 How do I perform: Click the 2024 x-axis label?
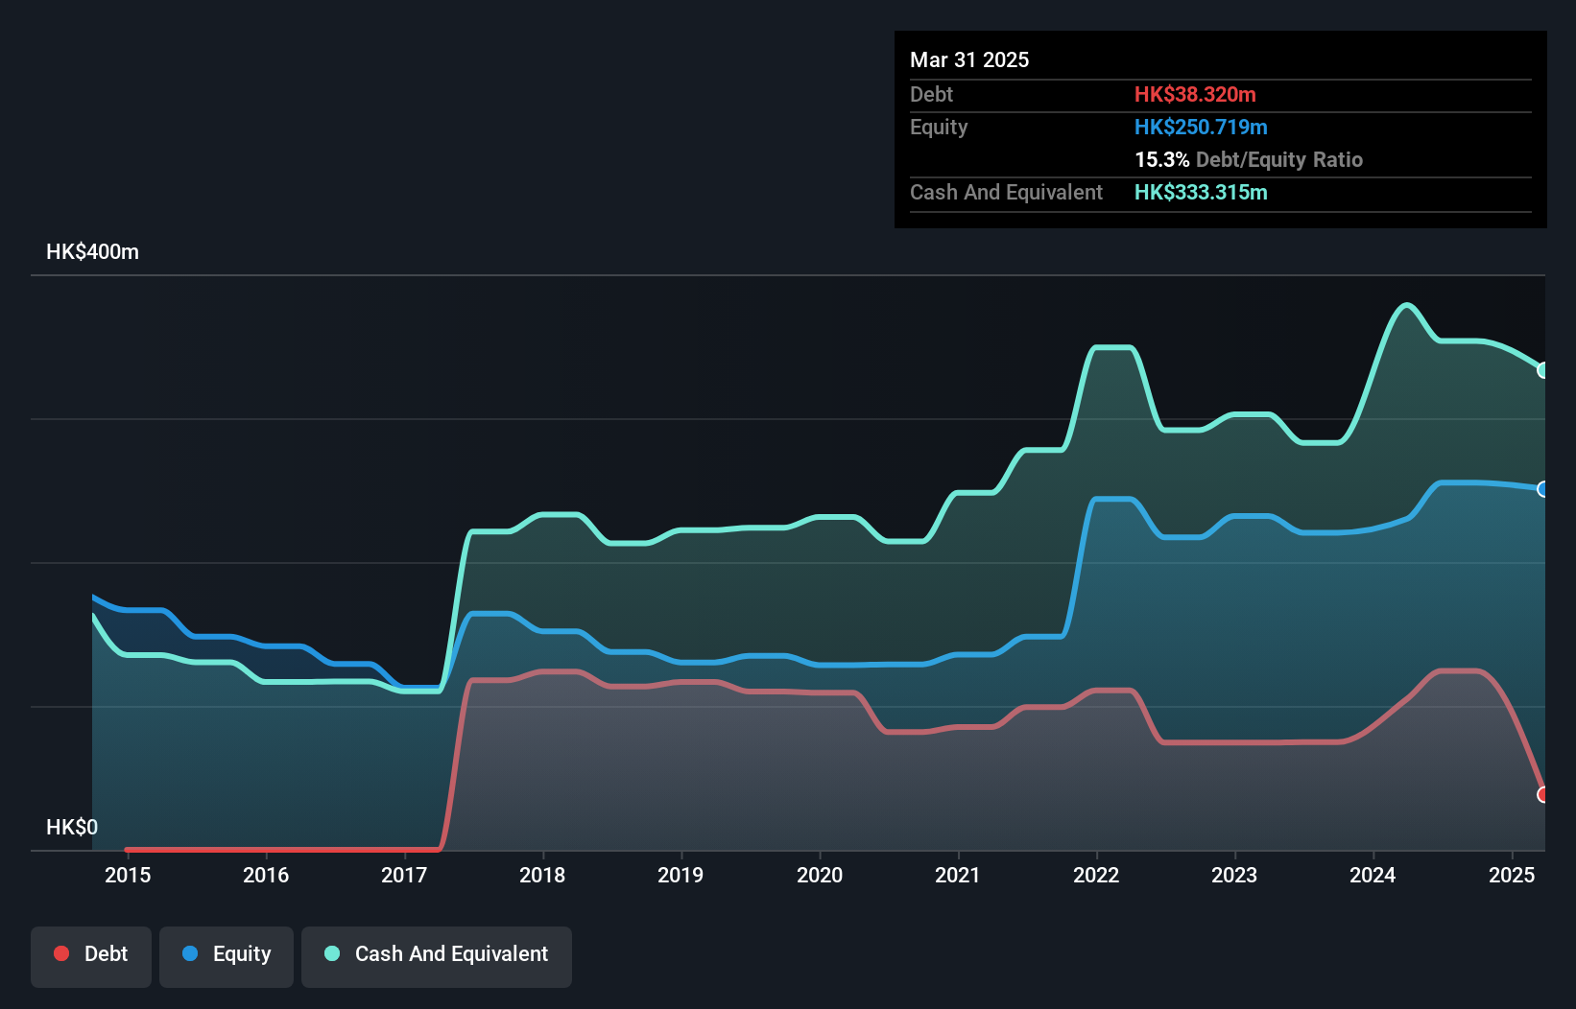tap(1373, 875)
